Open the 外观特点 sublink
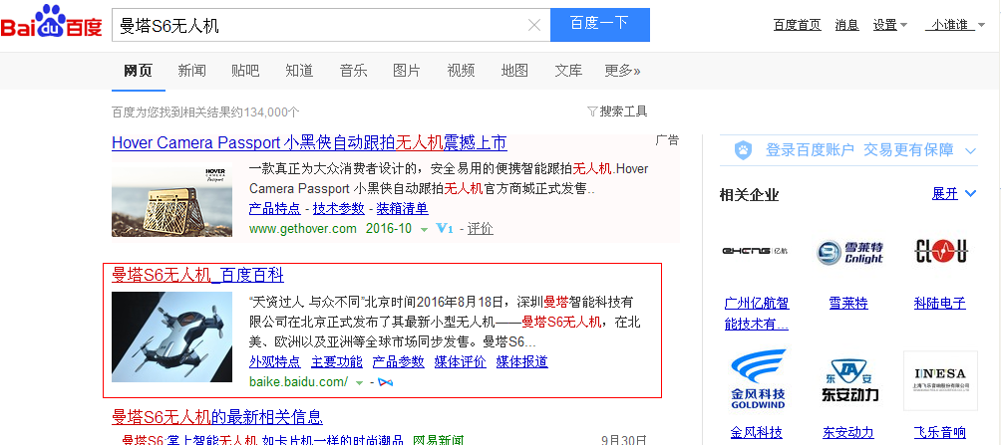This screenshot has width=1001, height=445. [274, 362]
